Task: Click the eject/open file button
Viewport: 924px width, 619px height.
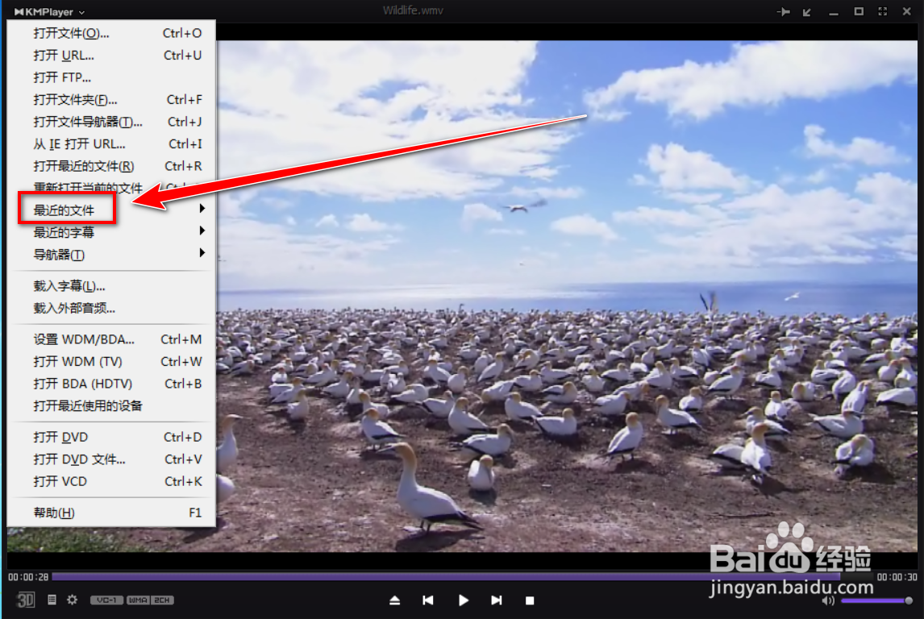Action: (x=395, y=600)
